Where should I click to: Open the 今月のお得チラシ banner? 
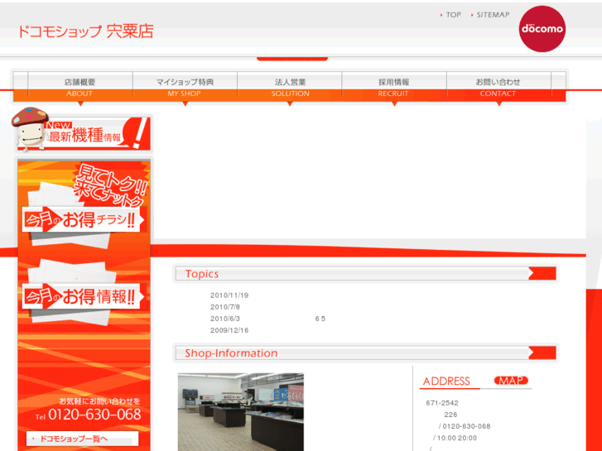[x=84, y=220]
